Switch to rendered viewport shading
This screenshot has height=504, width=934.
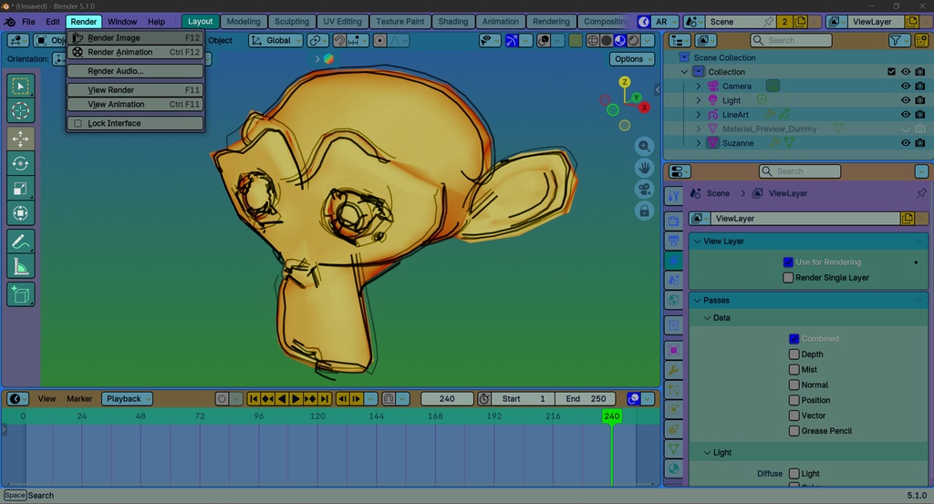point(634,40)
